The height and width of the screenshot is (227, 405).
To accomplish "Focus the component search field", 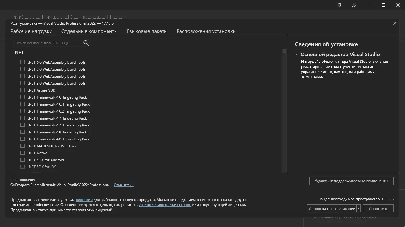I will pyautogui.click(x=48, y=43).
